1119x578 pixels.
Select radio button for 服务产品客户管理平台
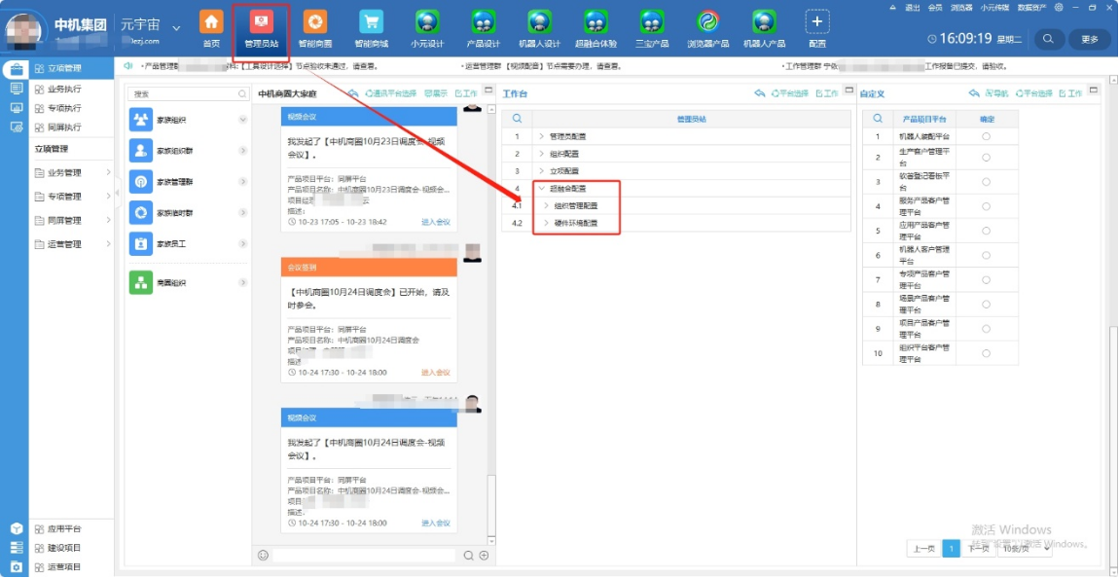click(x=986, y=205)
